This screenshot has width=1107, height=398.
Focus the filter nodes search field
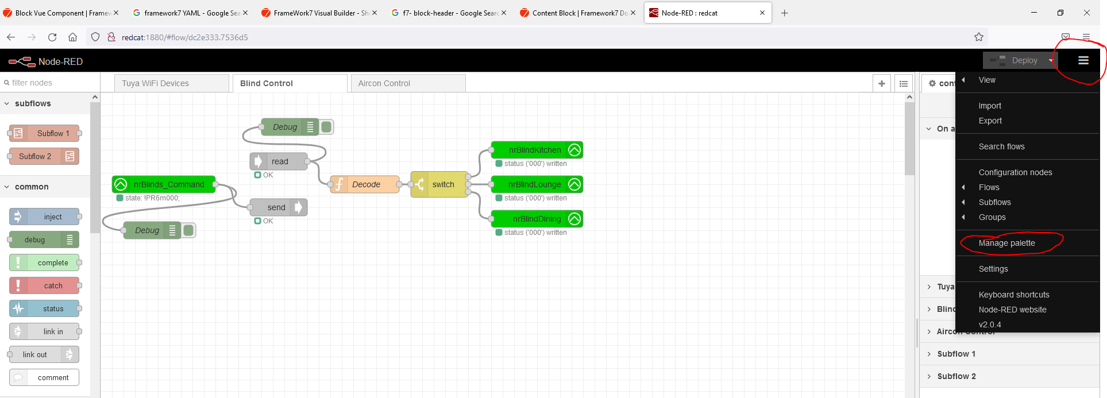[49, 83]
